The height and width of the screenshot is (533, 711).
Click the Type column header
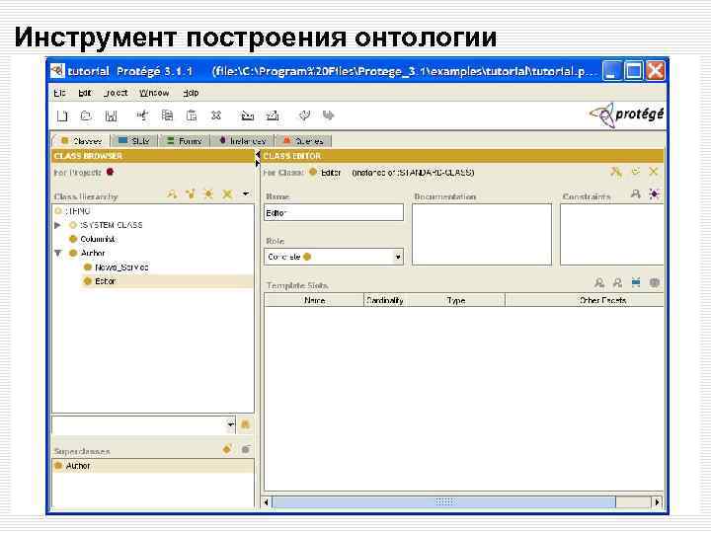455,300
